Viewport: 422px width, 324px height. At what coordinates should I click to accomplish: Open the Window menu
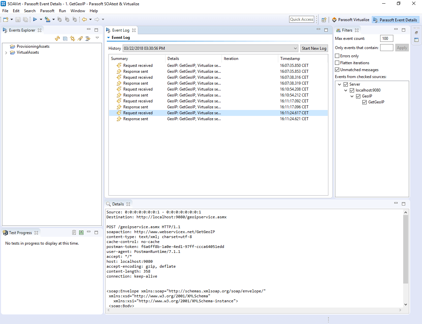[78, 11]
